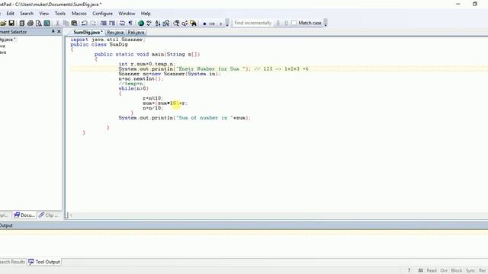Viewport: 488px width, 274px height.
Task: Click the Read indicator in status bar
Action: (432, 271)
